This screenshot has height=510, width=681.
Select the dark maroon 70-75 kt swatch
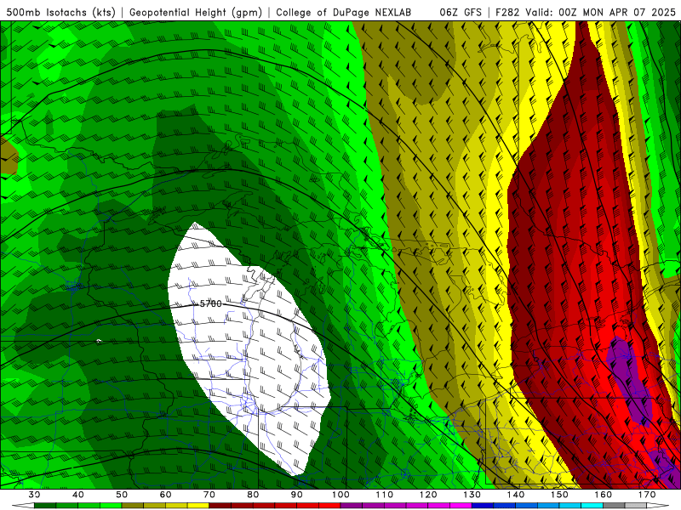[220, 506]
